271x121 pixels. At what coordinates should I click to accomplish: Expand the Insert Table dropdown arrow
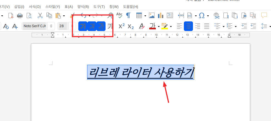[x=145, y=16]
